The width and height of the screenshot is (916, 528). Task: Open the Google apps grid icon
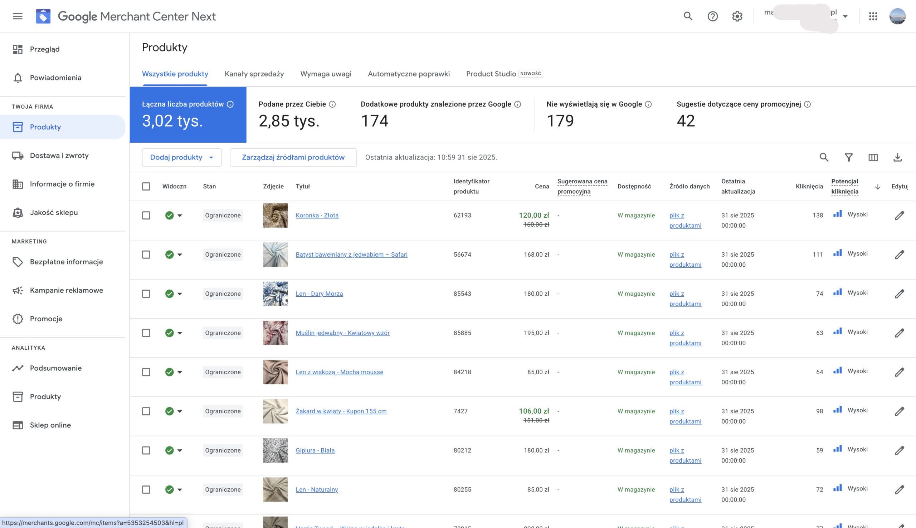pyautogui.click(x=873, y=16)
